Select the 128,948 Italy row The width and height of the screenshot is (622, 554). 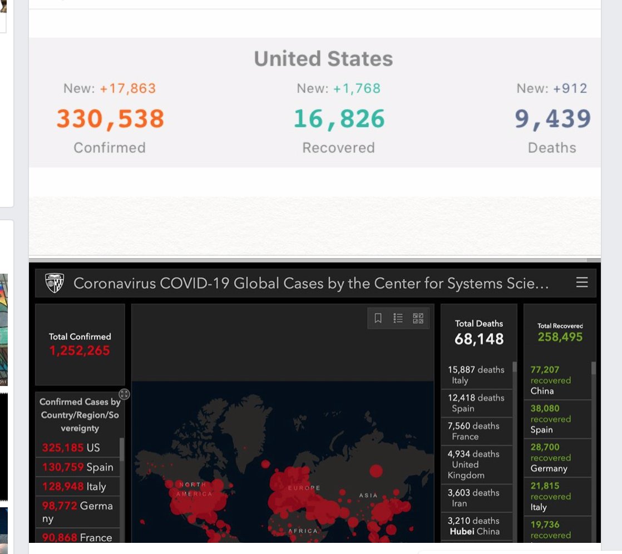pyautogui.click(x=78, y=487)
